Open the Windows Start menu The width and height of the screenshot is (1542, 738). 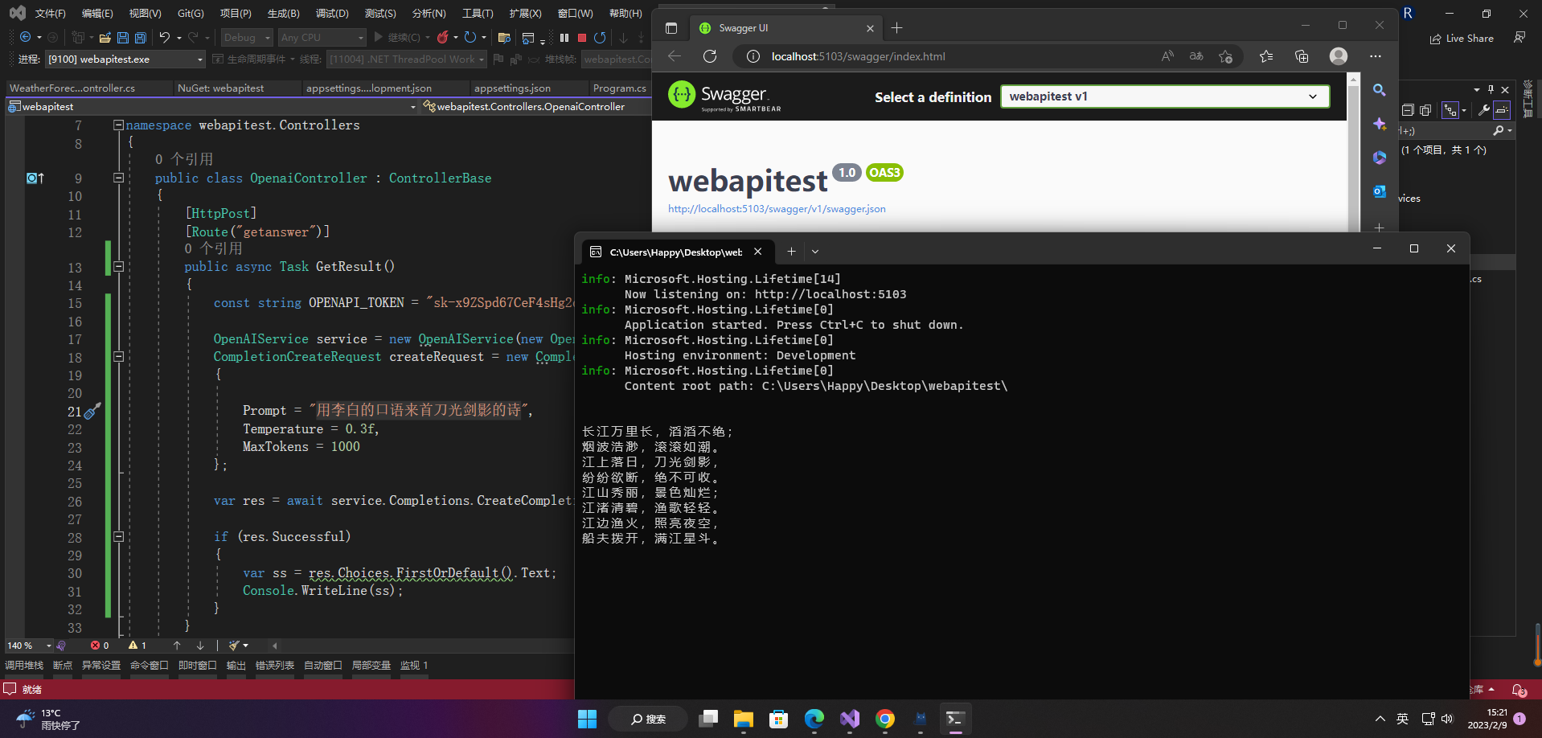point(587,719)
